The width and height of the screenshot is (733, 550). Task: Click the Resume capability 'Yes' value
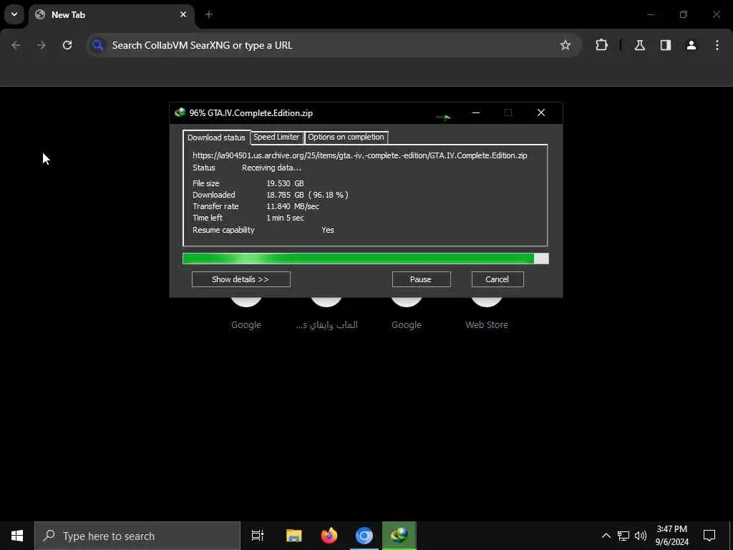[328, 230]
